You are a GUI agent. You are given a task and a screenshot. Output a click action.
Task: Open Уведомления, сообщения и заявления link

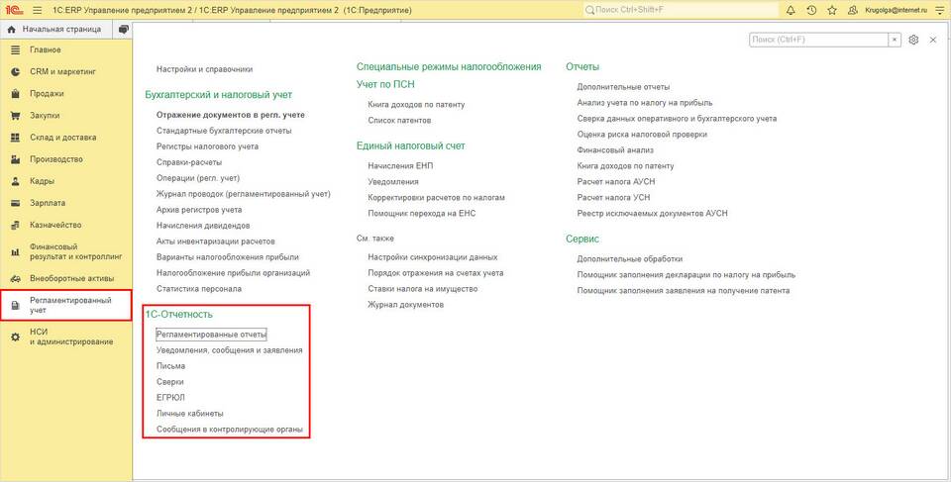pyautogui.click(x=229, y=350)
